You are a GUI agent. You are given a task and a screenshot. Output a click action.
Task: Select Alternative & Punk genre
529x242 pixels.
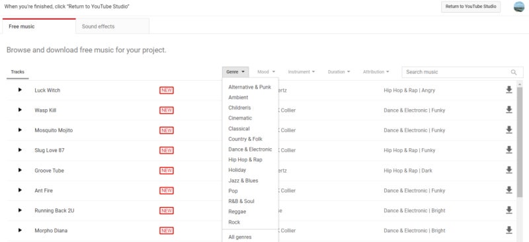pos(250,87)
